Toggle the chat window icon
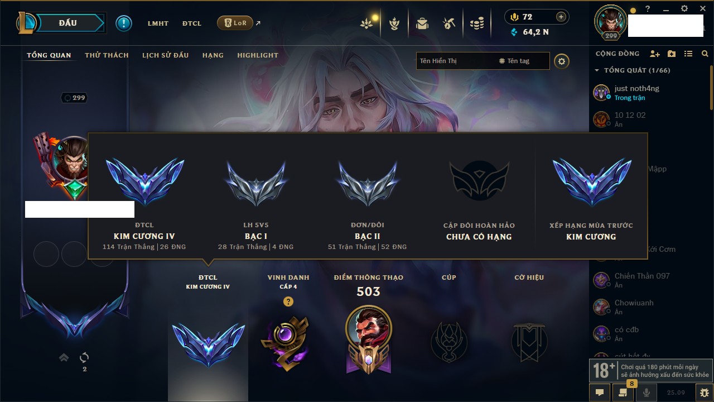Screen dimensions: 714x402 [x=600, y=393]
